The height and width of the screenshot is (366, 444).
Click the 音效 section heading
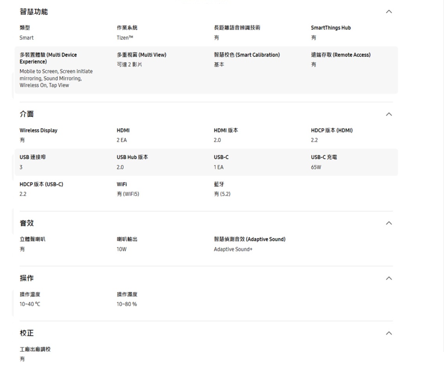pos(27,223)
